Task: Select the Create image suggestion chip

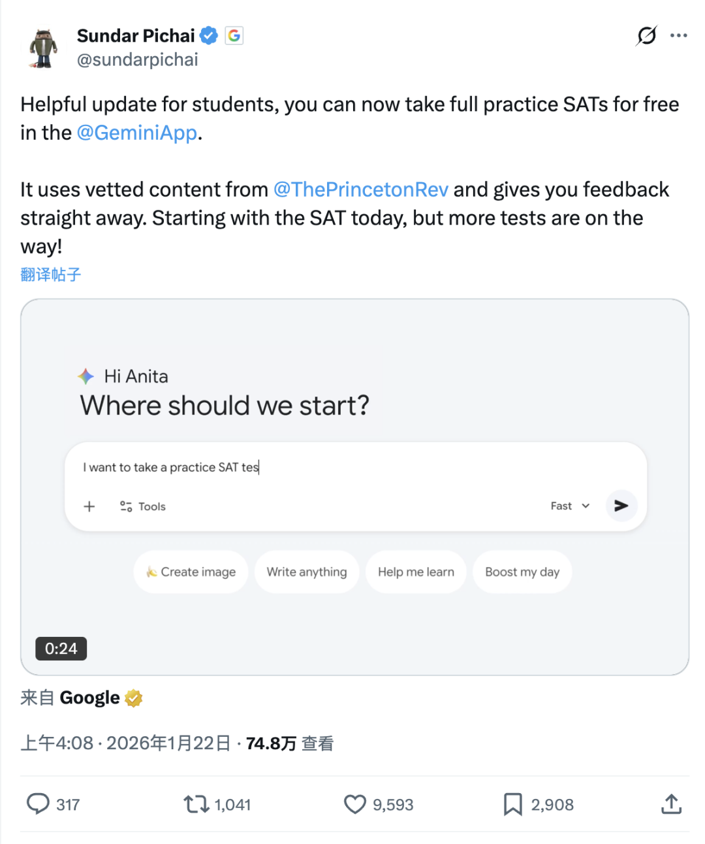Action: 191,572
